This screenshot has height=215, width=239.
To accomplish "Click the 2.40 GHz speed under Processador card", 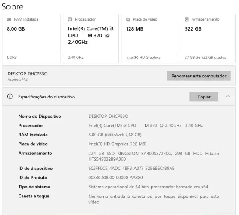I will pos(76,58).
